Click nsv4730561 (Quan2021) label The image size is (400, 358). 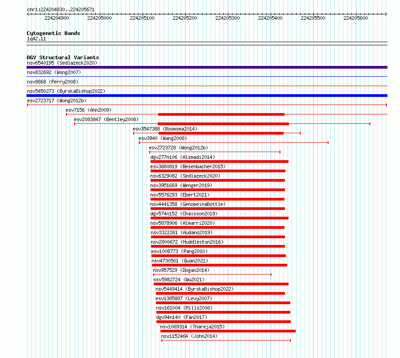[180, 261]
